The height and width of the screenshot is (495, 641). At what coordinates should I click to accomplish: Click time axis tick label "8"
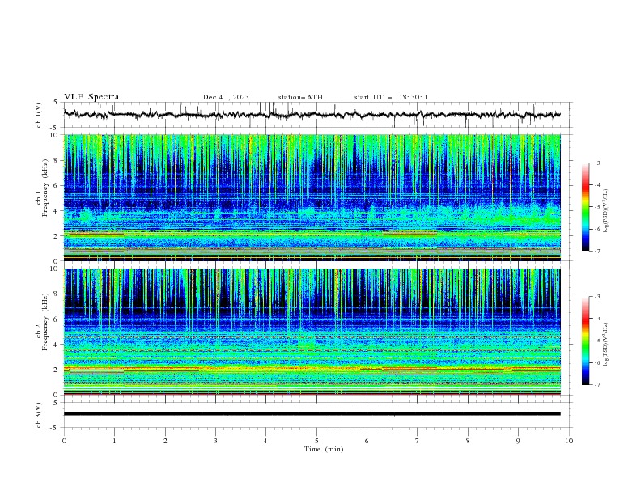468,441
